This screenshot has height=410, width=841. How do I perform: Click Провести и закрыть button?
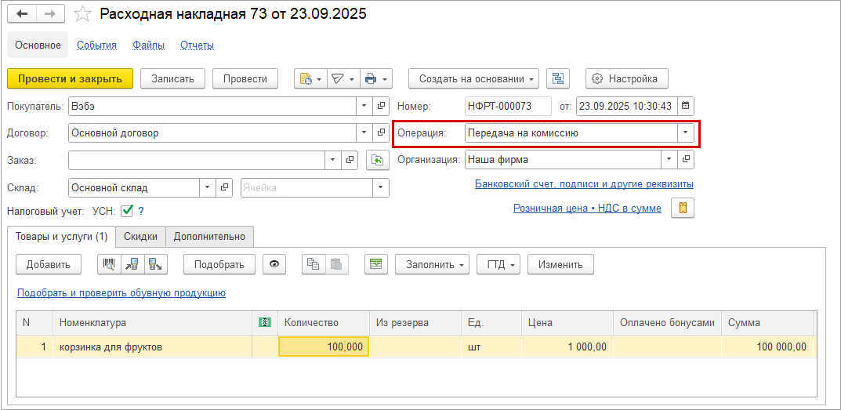[x=71, y=79]
